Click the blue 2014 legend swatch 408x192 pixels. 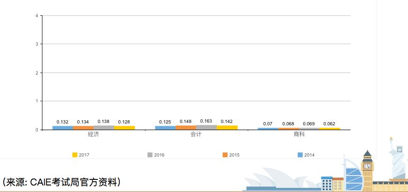[x=300, y=155]
